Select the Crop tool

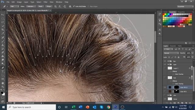pos(3,30)
